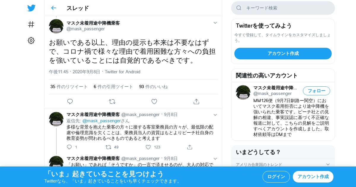Follow the @mask_passenger account
The image size is (356, 187).
pos(317,91)
